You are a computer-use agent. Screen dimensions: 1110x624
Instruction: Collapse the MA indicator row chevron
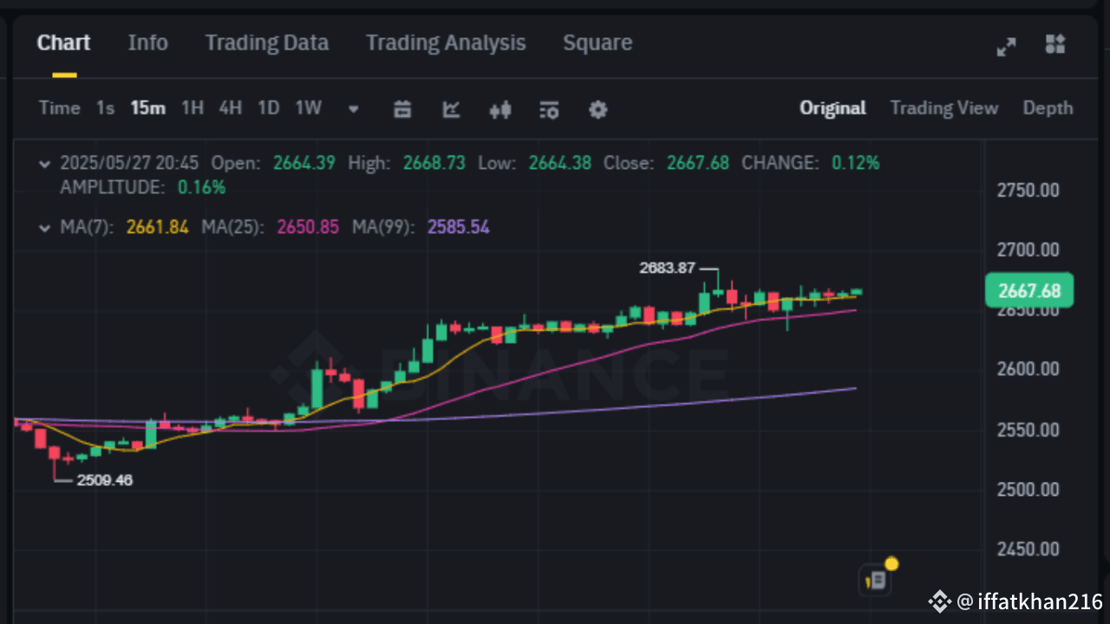click(45, 228)
